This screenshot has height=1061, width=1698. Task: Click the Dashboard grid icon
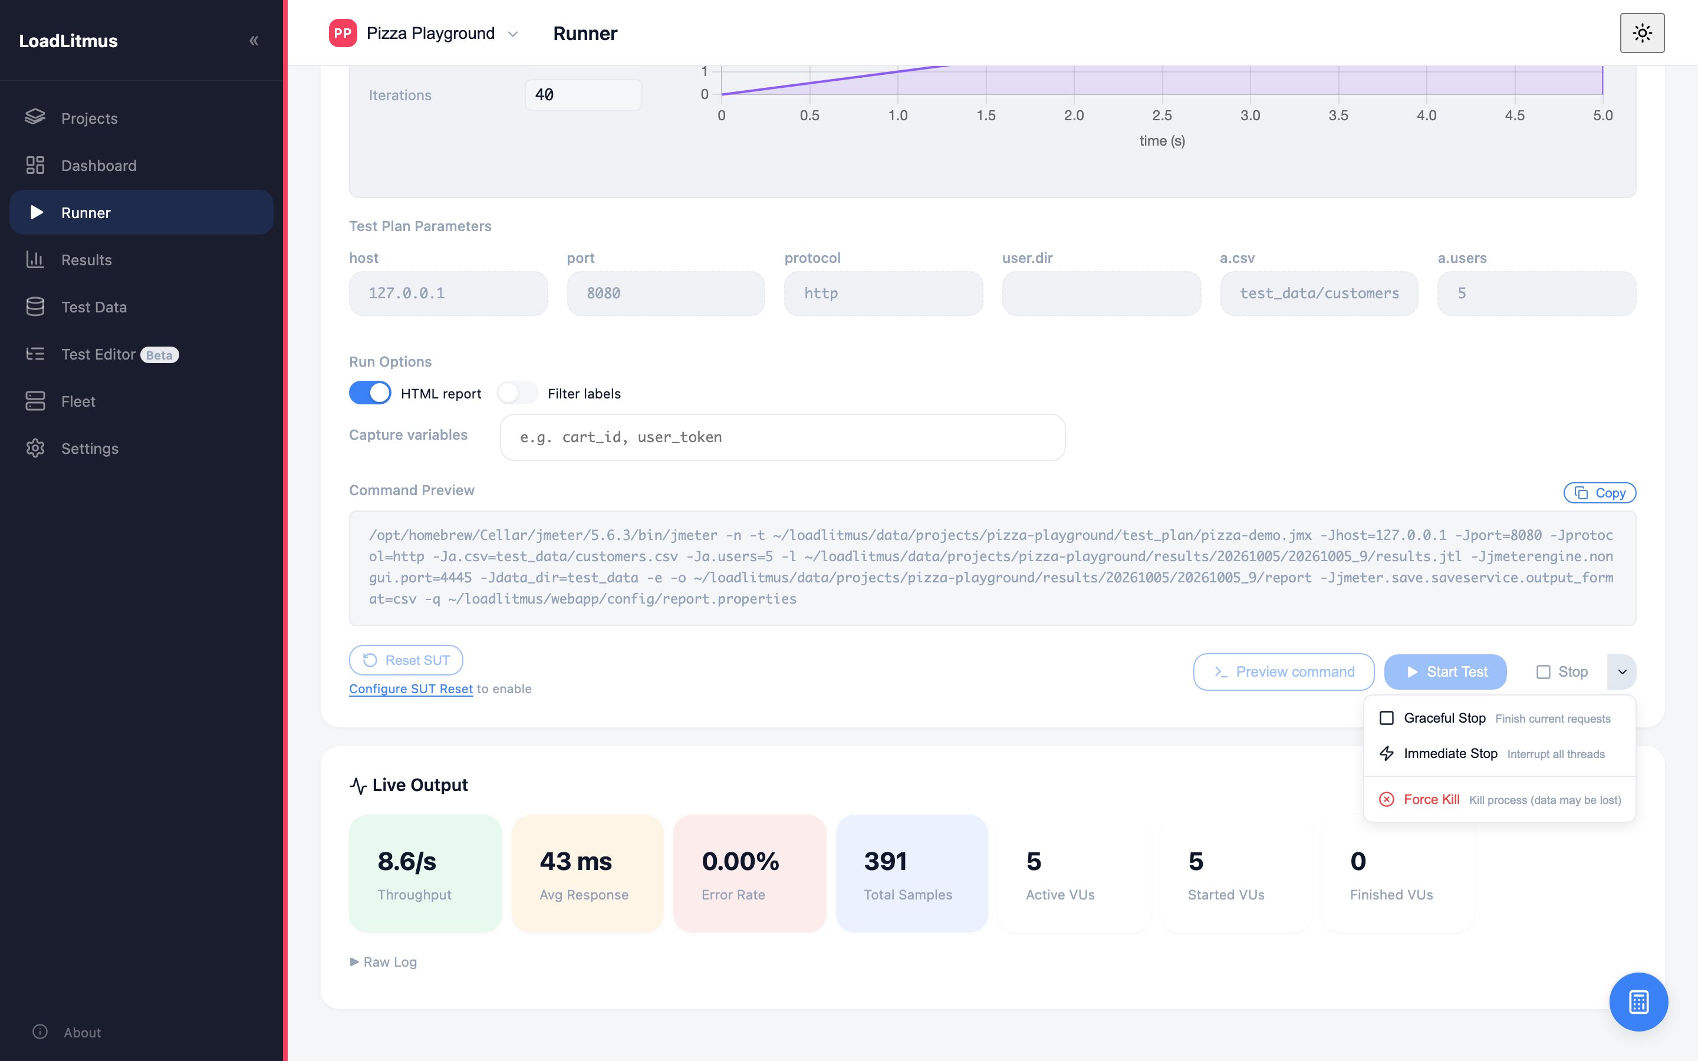pos(35,165)
